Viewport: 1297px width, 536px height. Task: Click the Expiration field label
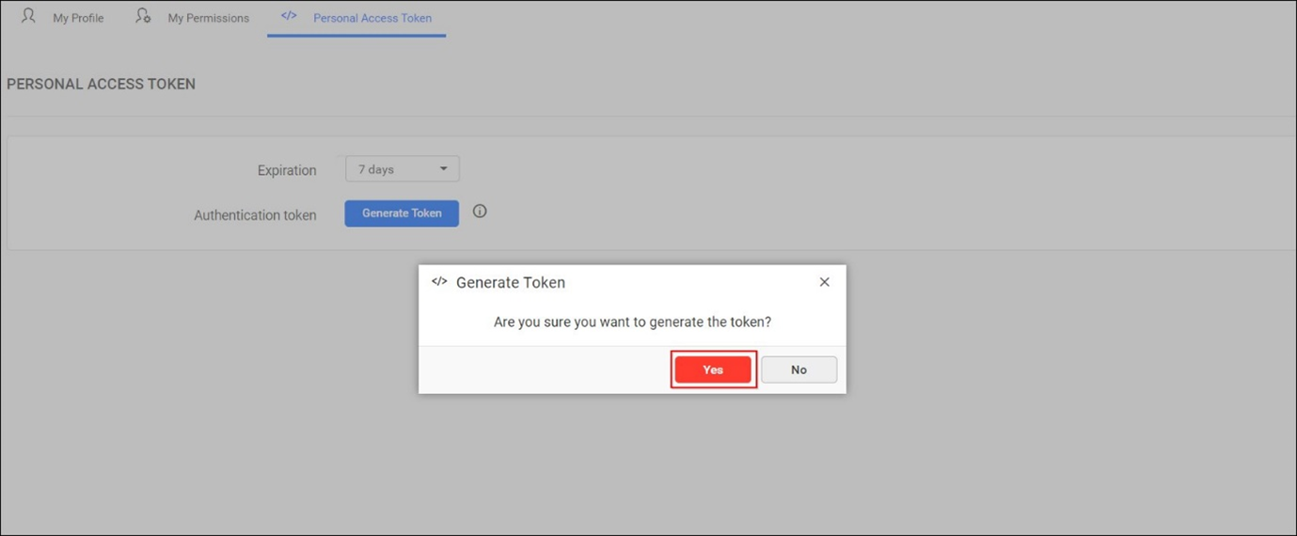[287, 170]
